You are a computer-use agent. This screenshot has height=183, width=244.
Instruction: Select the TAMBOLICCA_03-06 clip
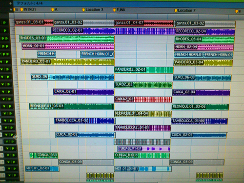click(x=200, y=121)
